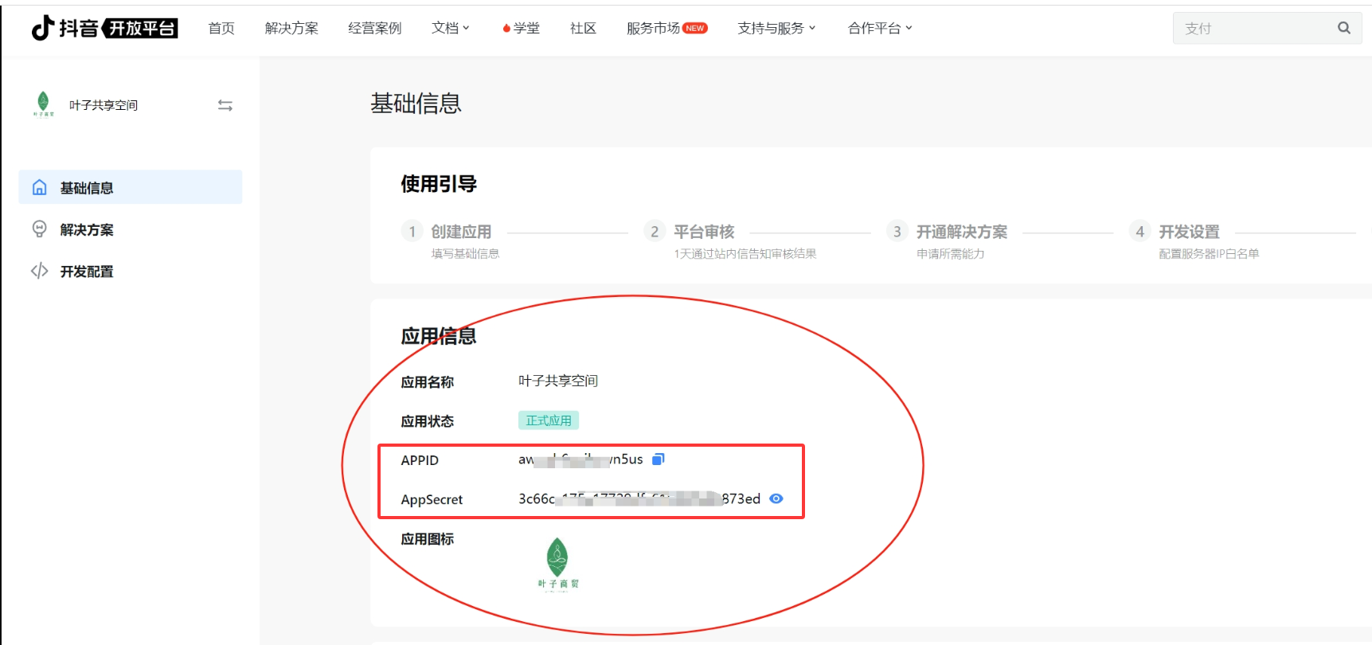Click the app name value 叶子共享空间
Screen dimensions: 1372x645
[558, 381]
